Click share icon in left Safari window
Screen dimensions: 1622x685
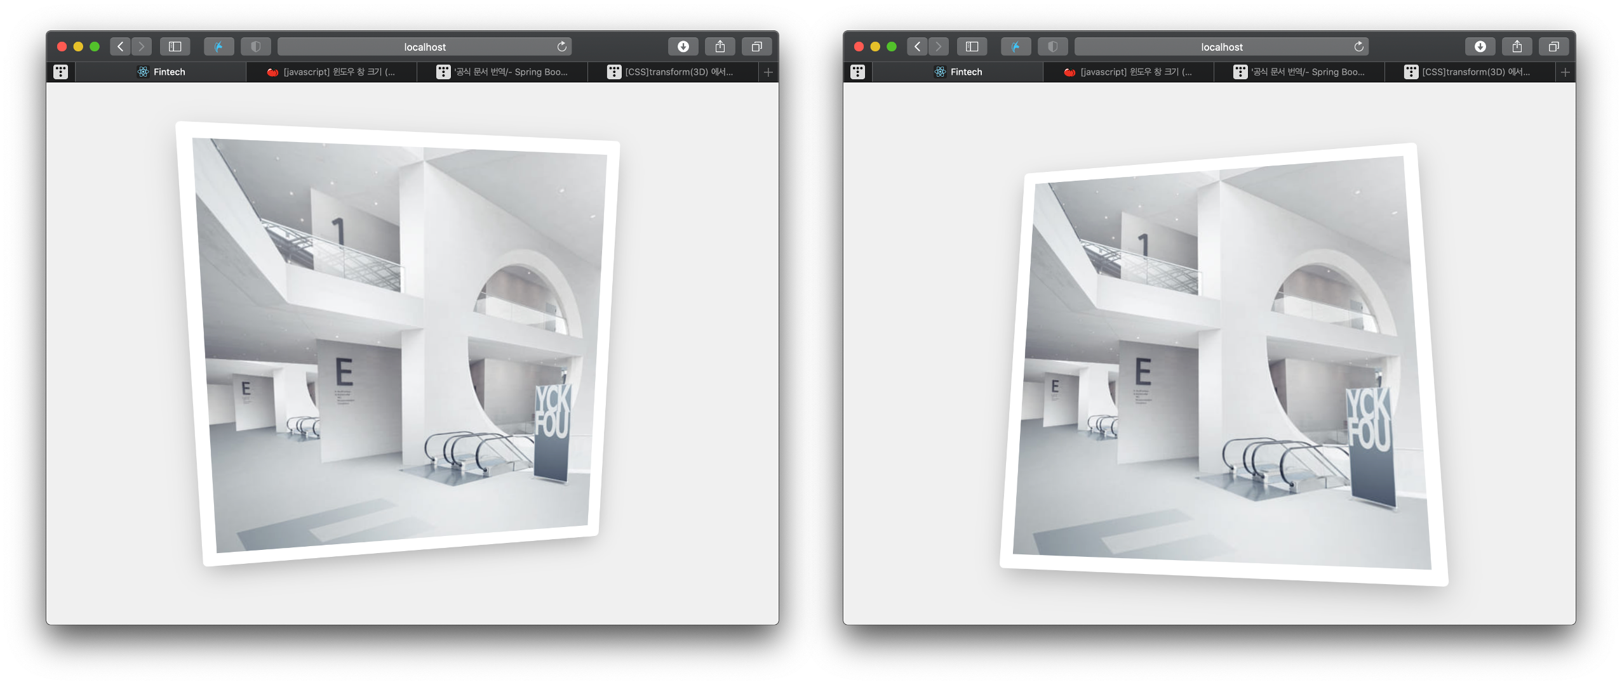pos(720,46)
